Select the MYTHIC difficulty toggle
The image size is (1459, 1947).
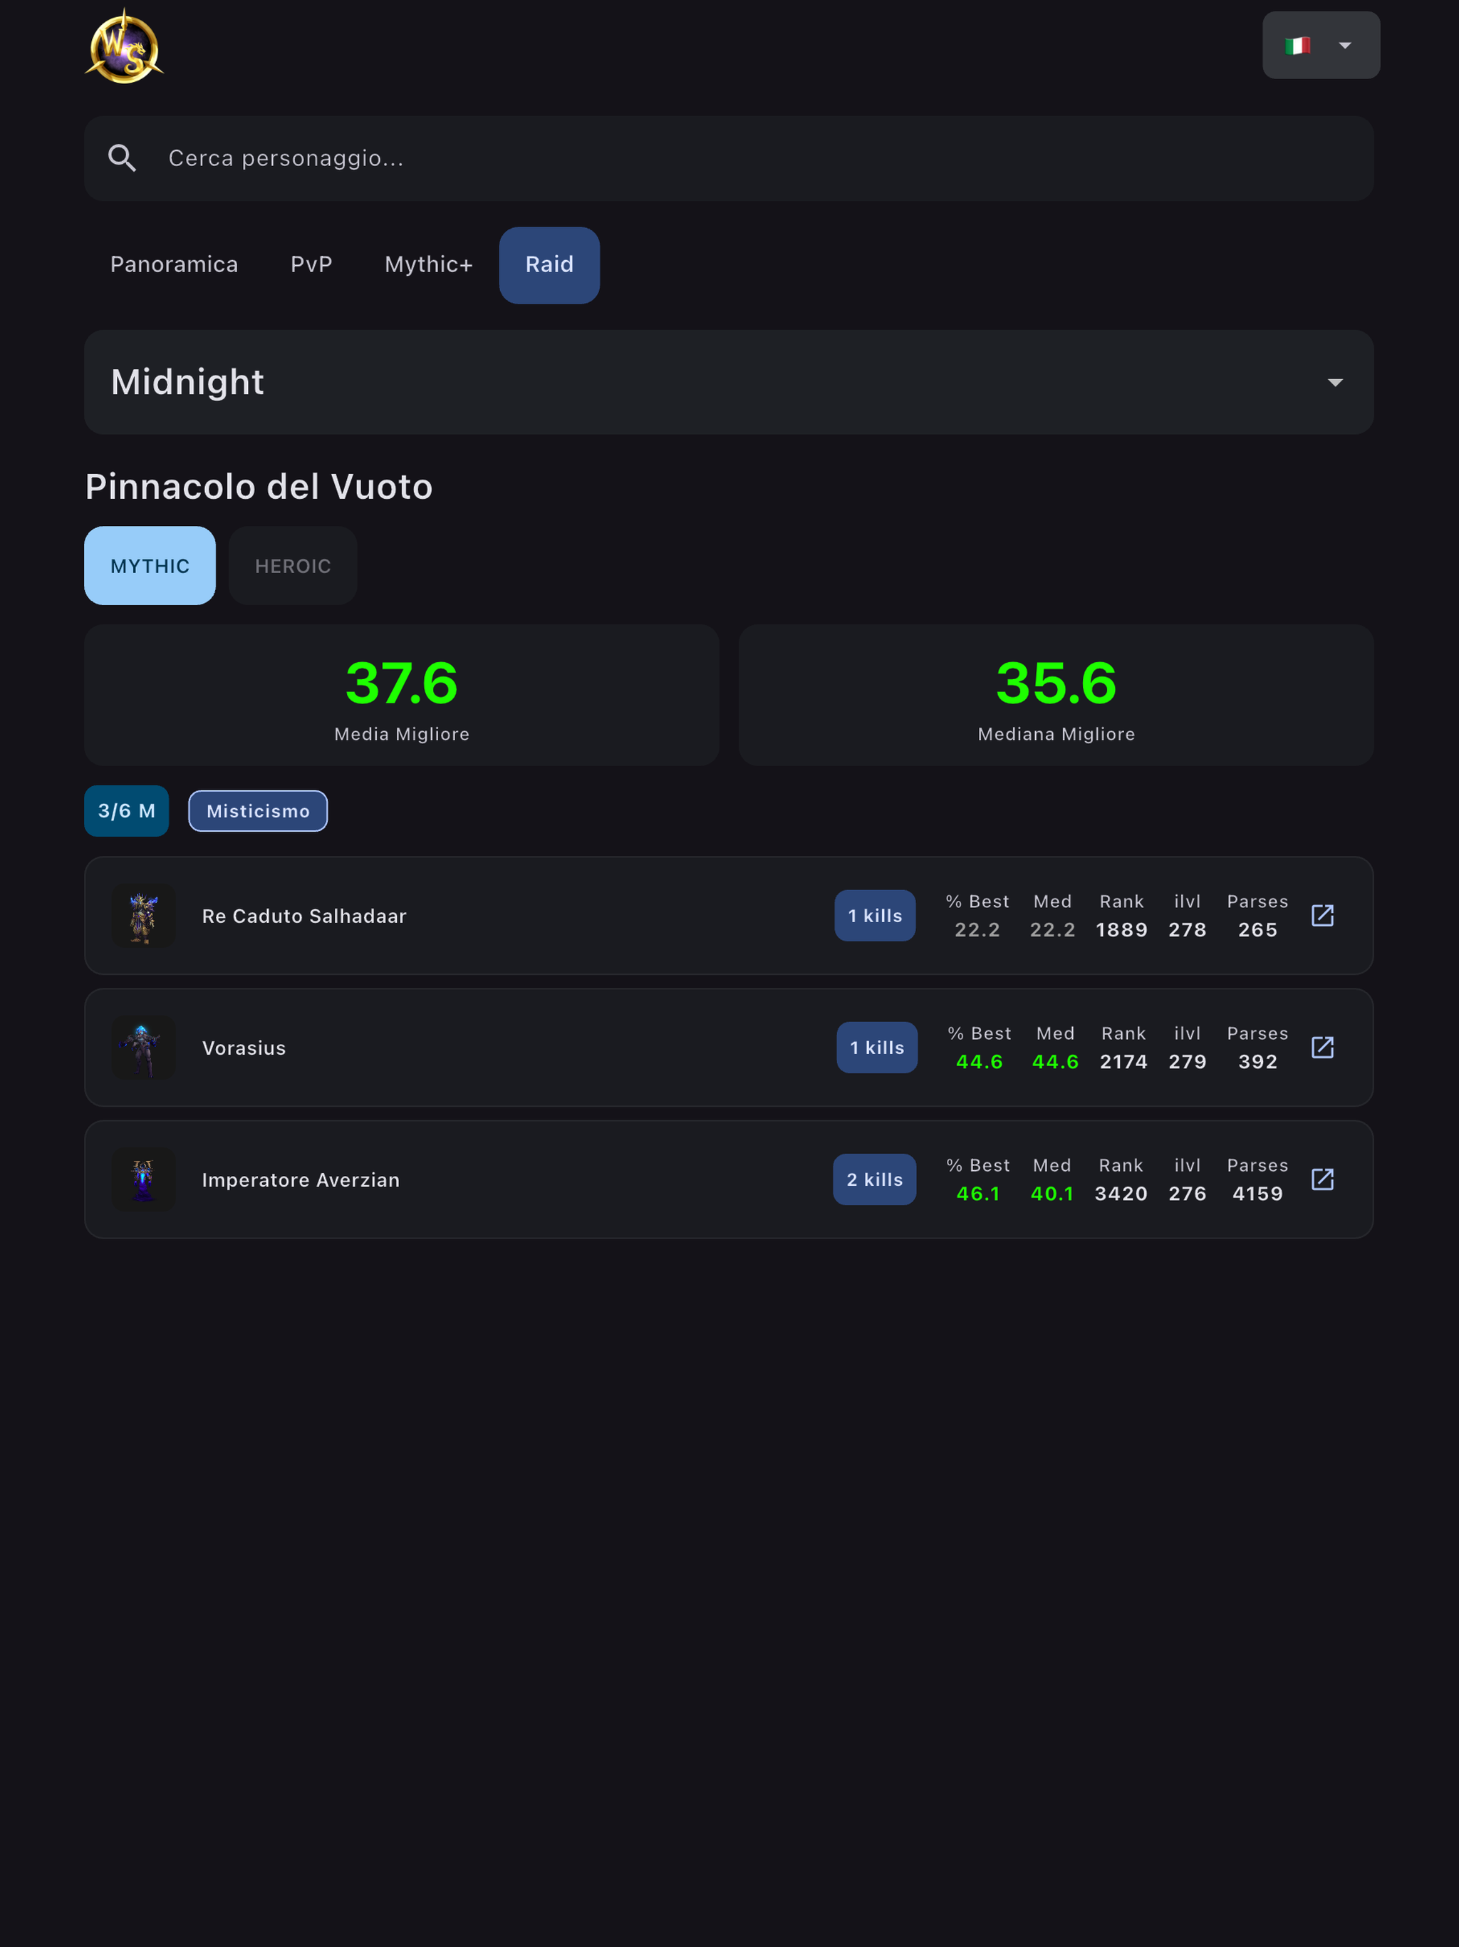coord(150,566)
